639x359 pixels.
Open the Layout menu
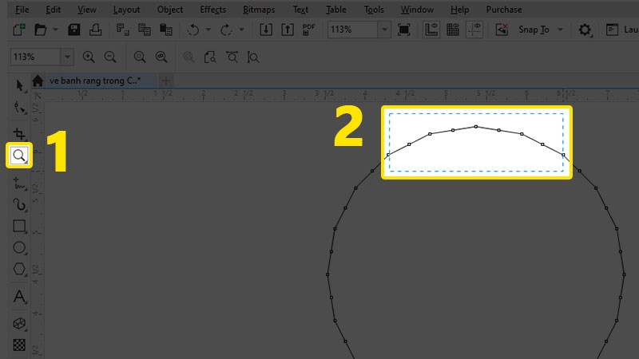pyautogui.click(x=126, y=10)
